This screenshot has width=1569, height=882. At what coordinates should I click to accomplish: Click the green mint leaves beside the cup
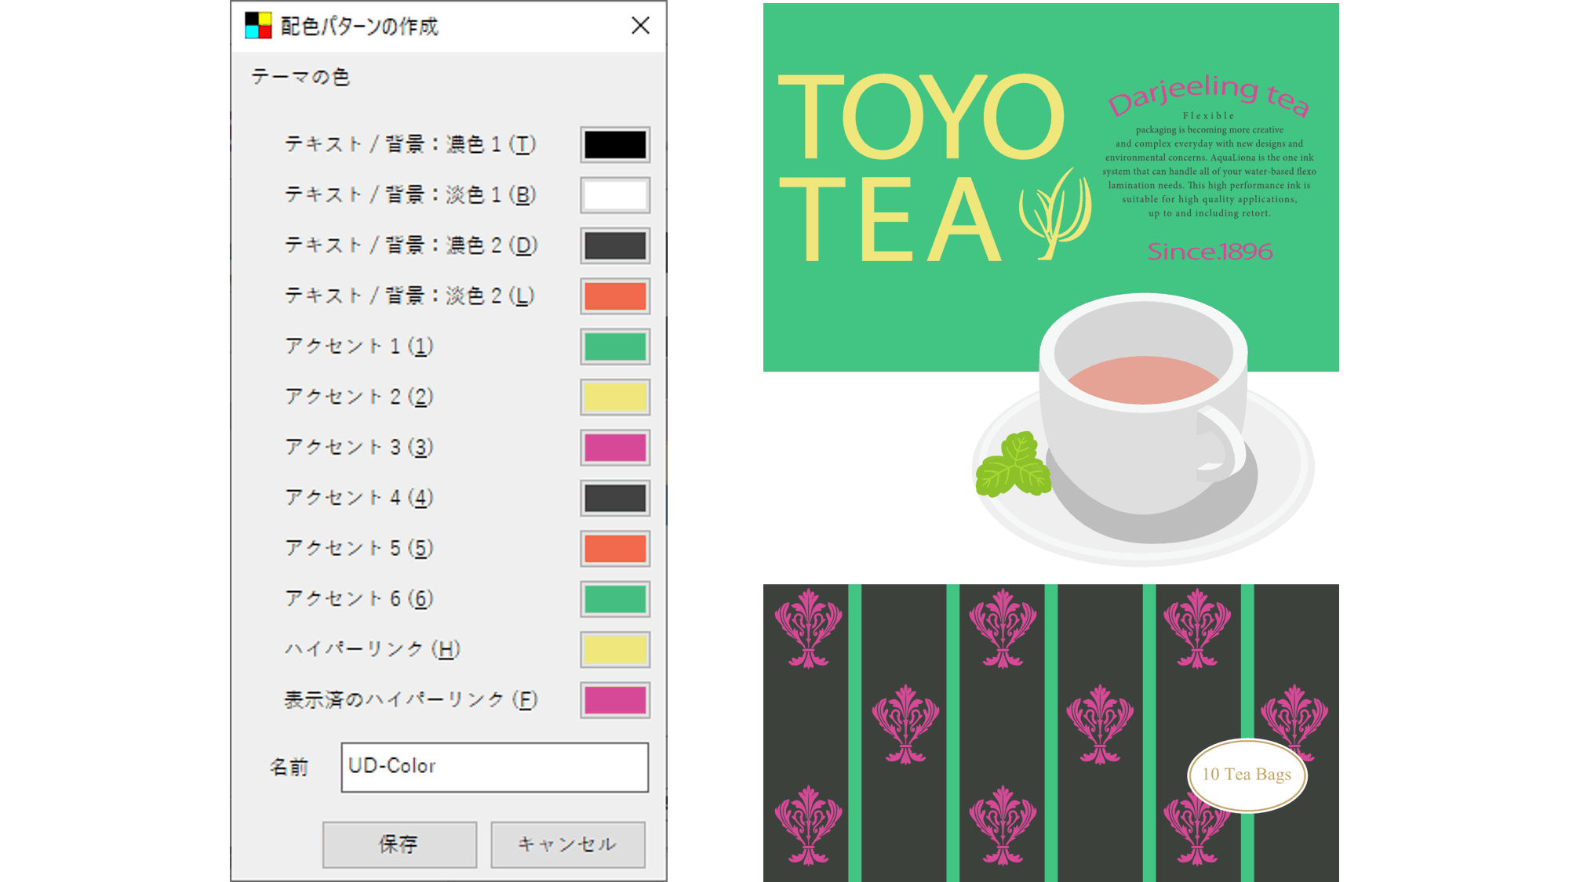coord(1012,464)
